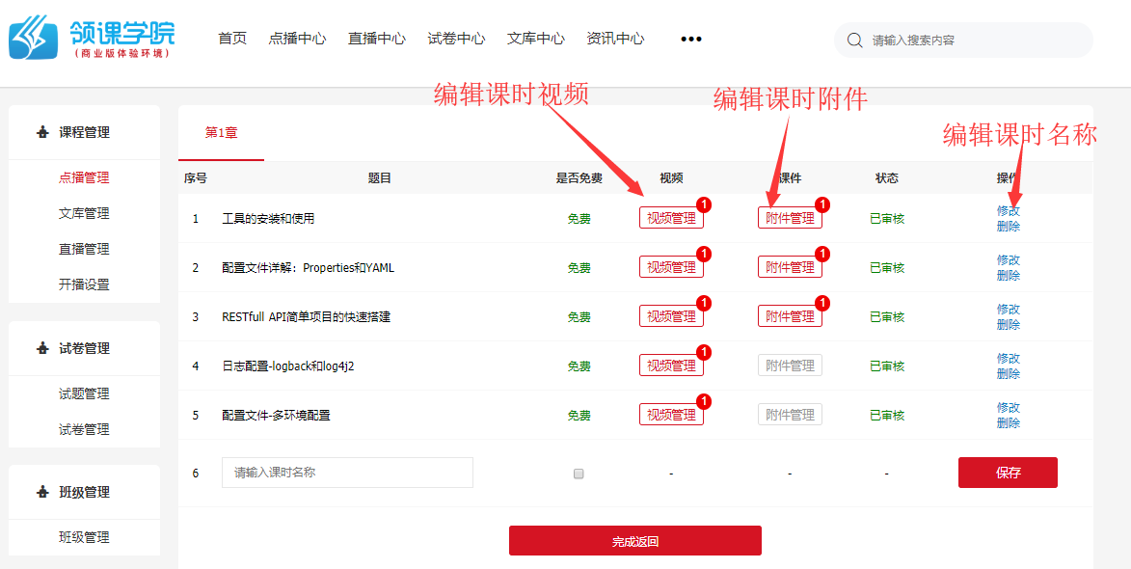Click lesson title 日志配置-logback和log4j2
The image size is (1131, 569).
click(287, 366)
